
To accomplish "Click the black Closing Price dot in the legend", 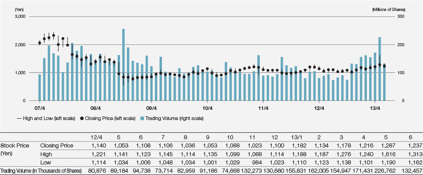I will pyautogui.click(x=81, y=118).
